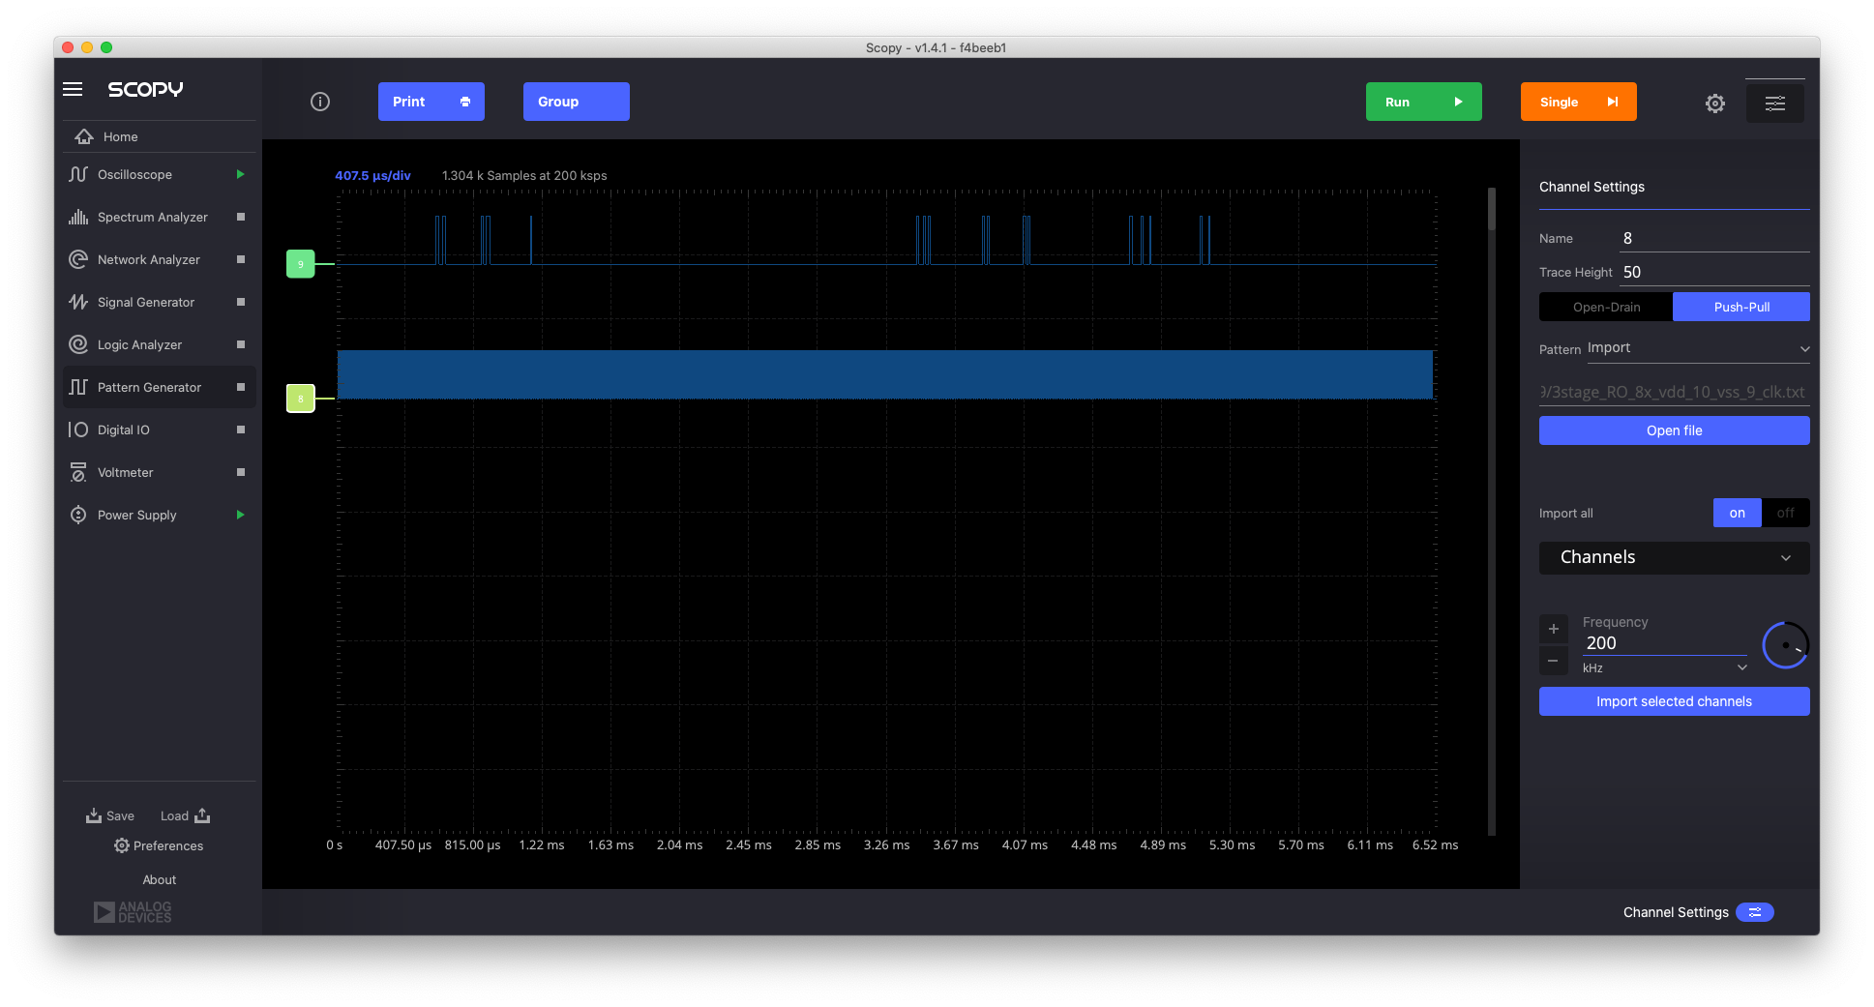
Task: Click the Power Supply icon
Action: pos(78,515)
